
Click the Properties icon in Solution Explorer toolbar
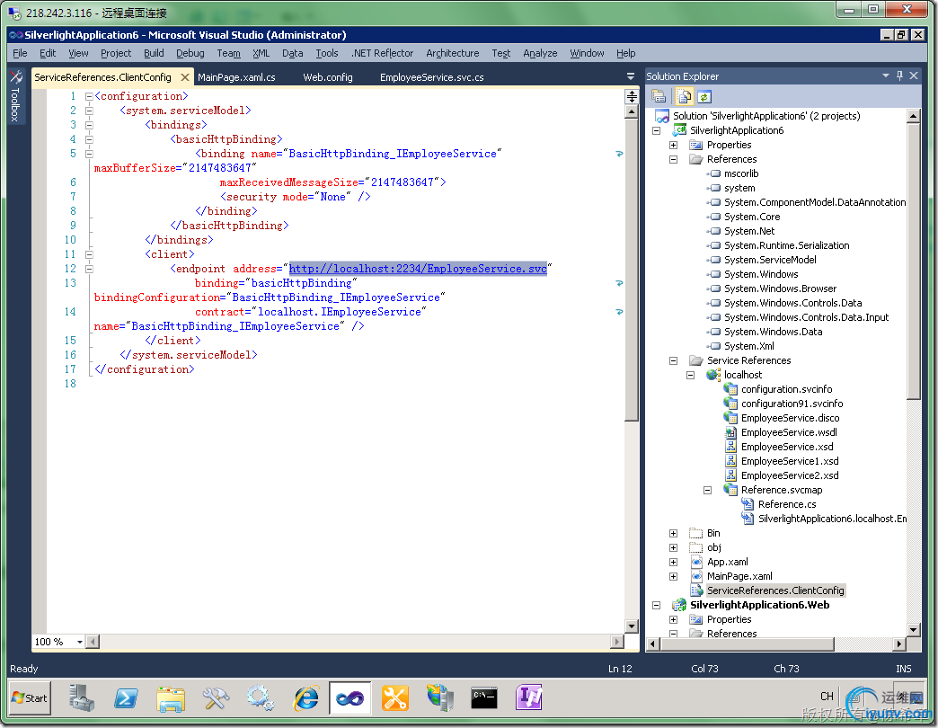(659, 96)
